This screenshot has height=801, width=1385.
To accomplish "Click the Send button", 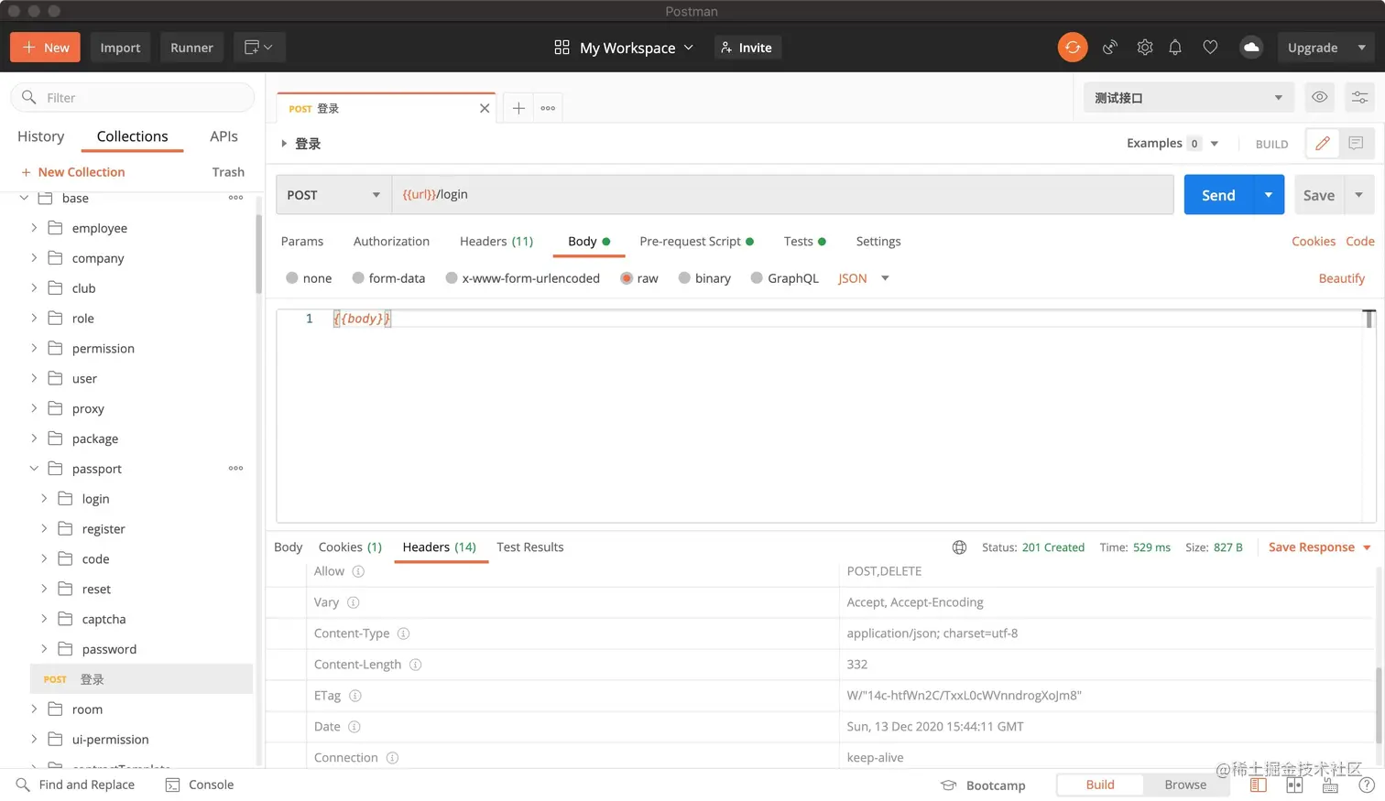I will tap(1218, 195).
